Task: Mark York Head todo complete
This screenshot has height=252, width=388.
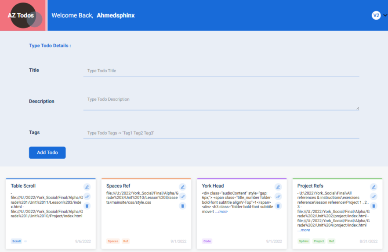Action: click(278, 196)
